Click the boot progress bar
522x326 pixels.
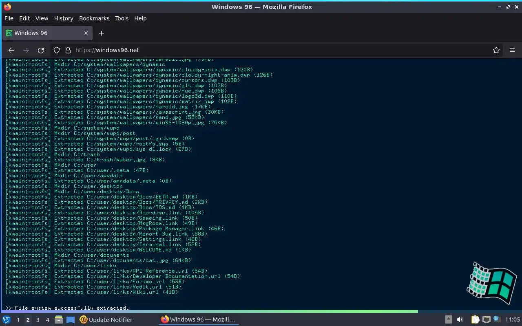tap(261, 311)
